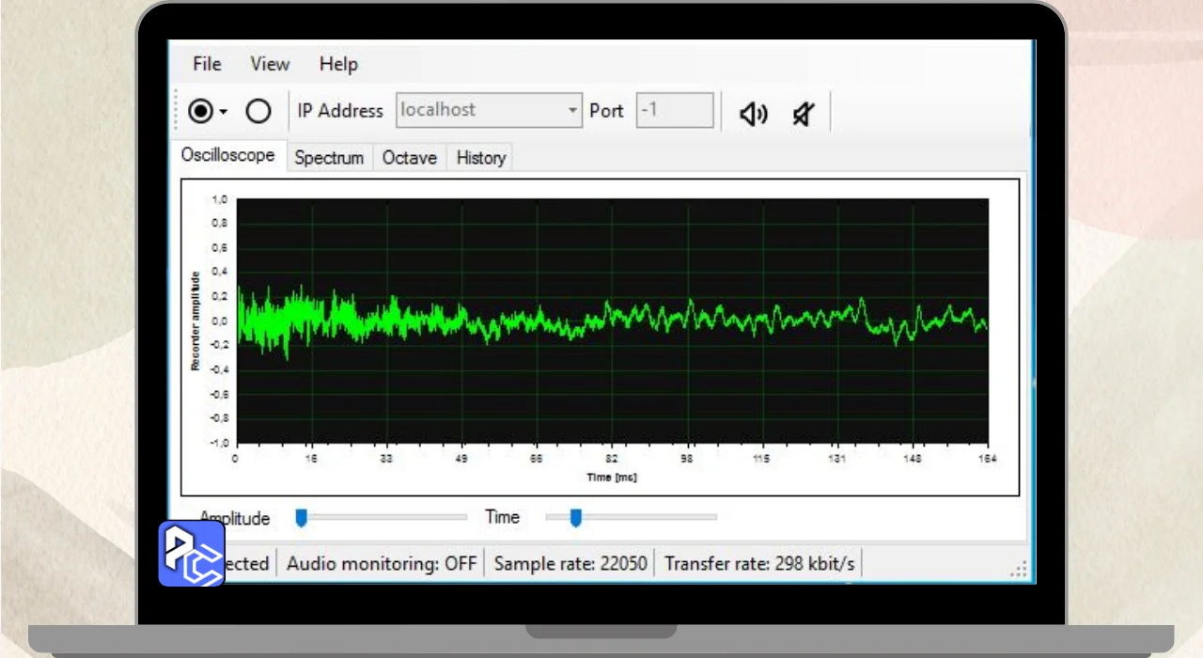Image resolution: width=1203 pixels, height=658 pixels.
Task: Select the Oscilloscope tab
Action: (x=228, y=155)
